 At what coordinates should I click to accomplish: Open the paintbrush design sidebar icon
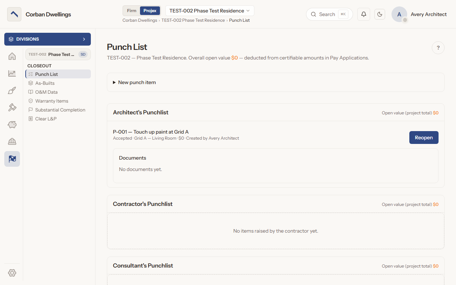click(12, 90)
